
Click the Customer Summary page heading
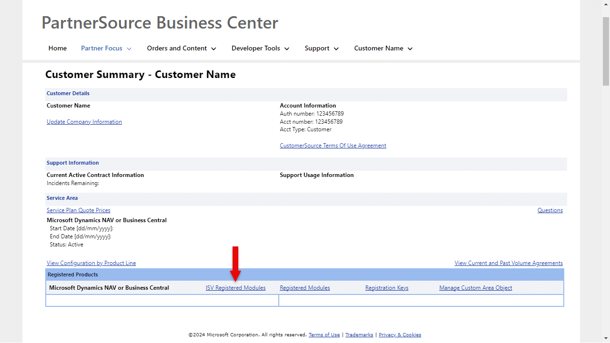pyautogui.click(x=141, y=75)
